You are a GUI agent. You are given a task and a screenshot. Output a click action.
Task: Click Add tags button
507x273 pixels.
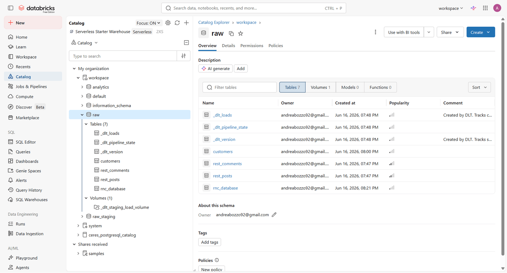click(x=209, y=242)
